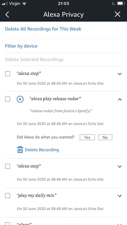The width and height of the screenshot is (127, 225).
Task: Click the trash bin icon
Action: 20,150
